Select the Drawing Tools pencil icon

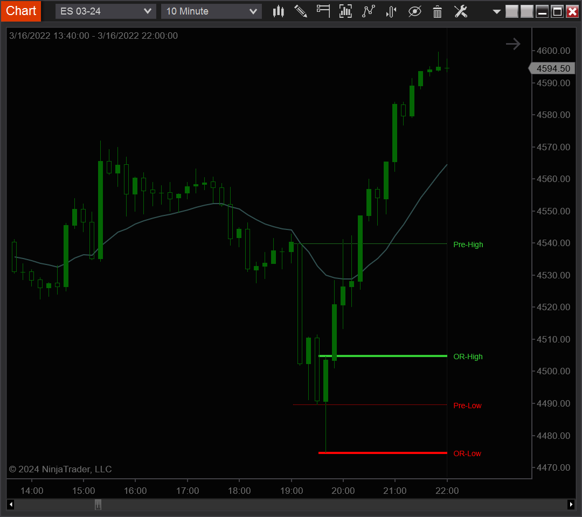click(x=301, y=11)
